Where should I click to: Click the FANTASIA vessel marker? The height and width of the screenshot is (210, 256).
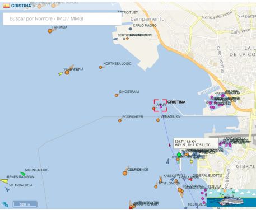(50, 31)
